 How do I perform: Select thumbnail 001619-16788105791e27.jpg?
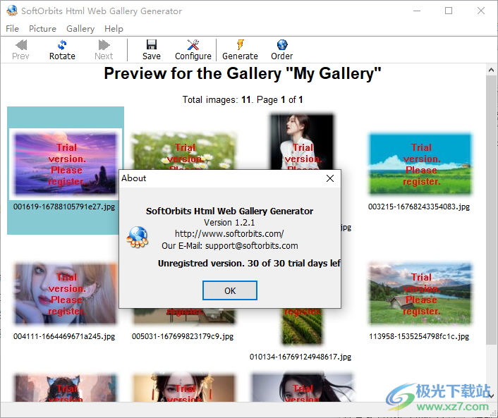[x=66, y=164]
